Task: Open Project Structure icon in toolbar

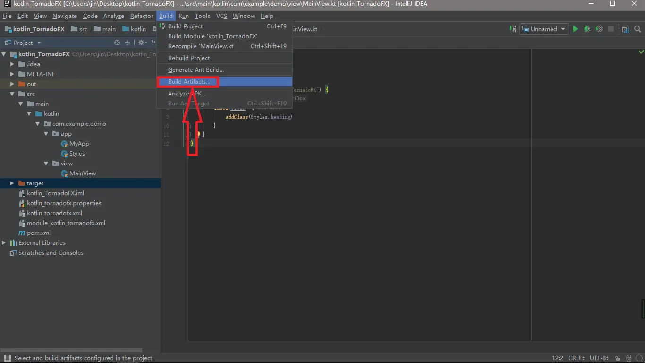Action: click(x=626, y=29)
